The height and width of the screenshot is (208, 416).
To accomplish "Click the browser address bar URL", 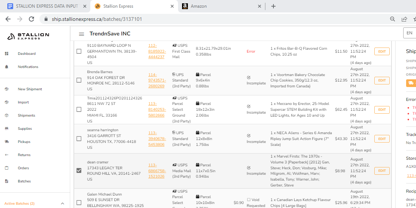I will [x=97, y=19].
